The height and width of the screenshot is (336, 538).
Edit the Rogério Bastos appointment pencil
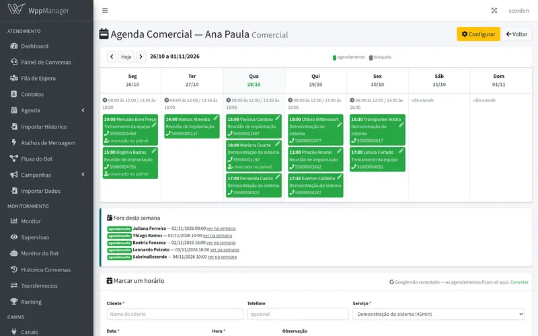[155, 151]
